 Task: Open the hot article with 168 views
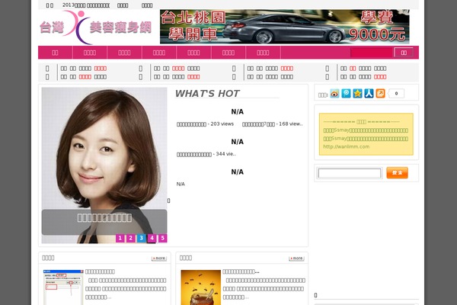pyautogui.click(x=273, y=124)
